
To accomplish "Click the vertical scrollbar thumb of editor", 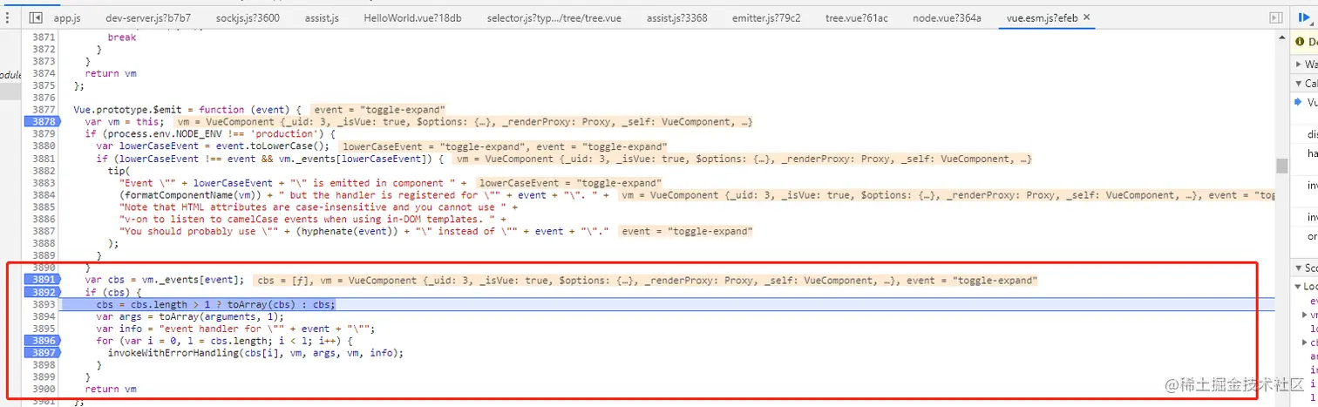I will [1281, 166].
